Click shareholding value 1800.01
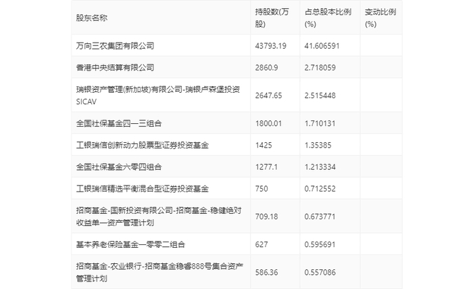Viewport: 473px width, 289px height. click(x=268, y=123)
